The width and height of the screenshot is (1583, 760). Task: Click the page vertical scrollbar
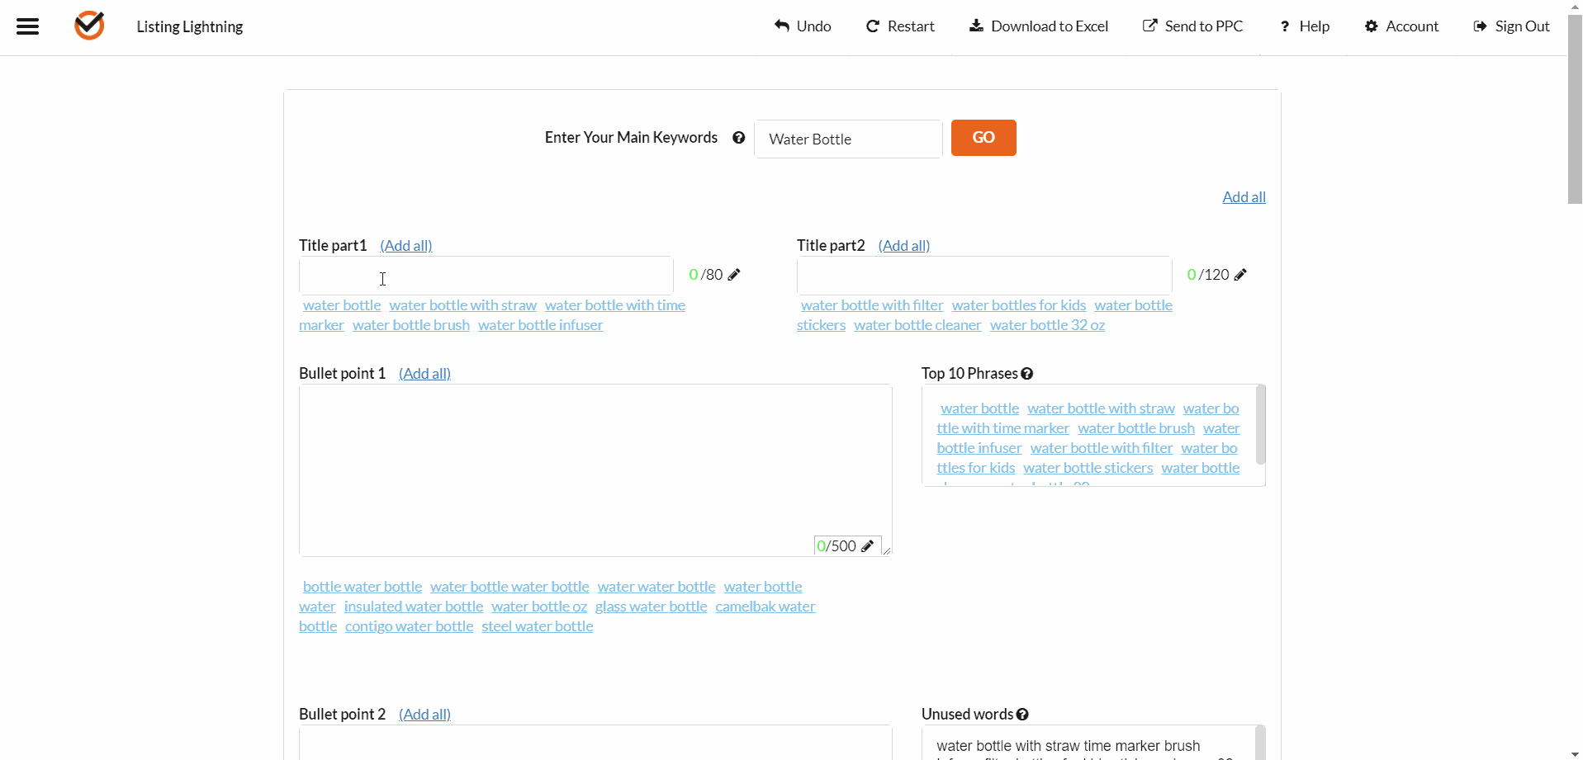pyautogui.click(x=1575, y=109)
